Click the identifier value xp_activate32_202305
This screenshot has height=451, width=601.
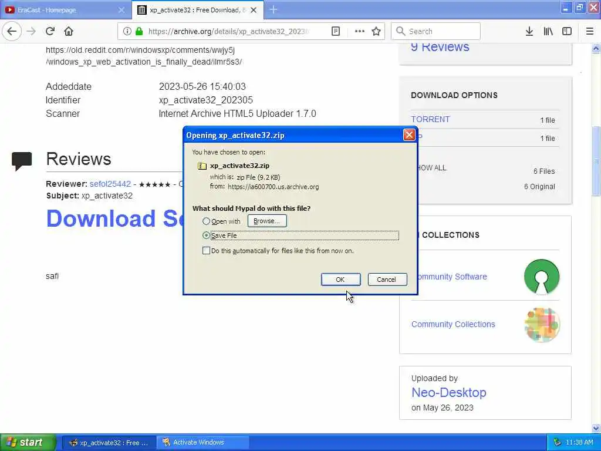click(x=206, y=100)
